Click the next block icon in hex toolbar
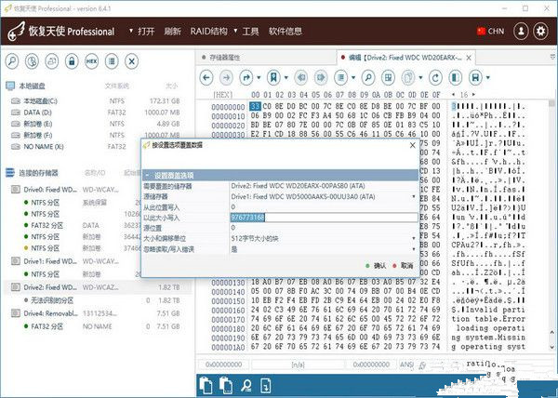Viewport: 558px width, 398px height. pyautogui.click(x=321, y=77)
